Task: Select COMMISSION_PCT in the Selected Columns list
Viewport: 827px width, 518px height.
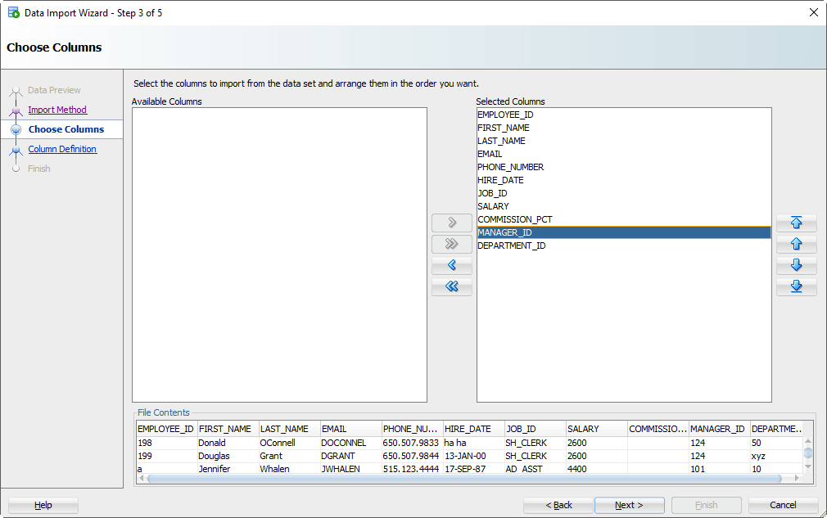Action: click(514, 219)
